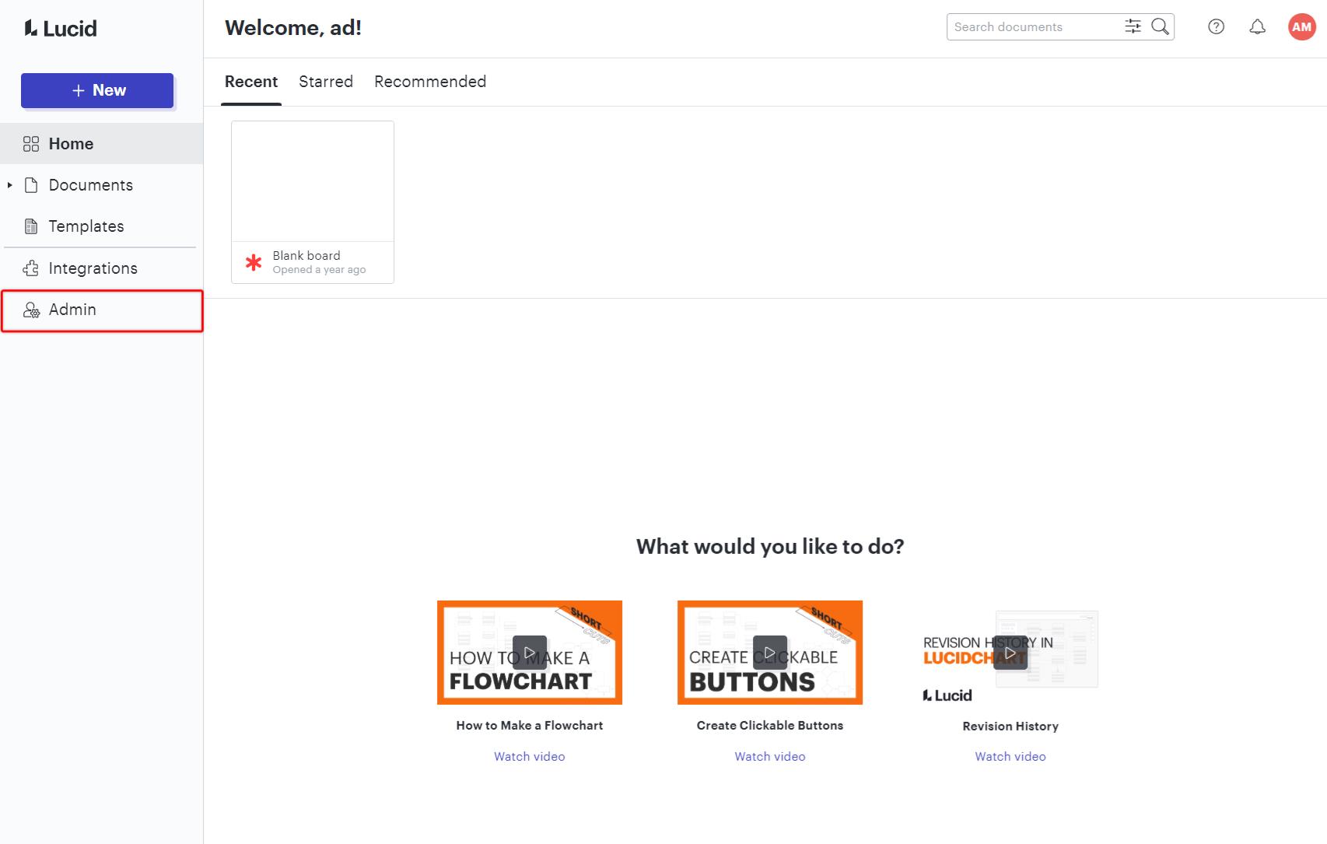The width and height of the screenshot is (1327, 844).
Task: Open the Admin panel icon
Action: 31,310
